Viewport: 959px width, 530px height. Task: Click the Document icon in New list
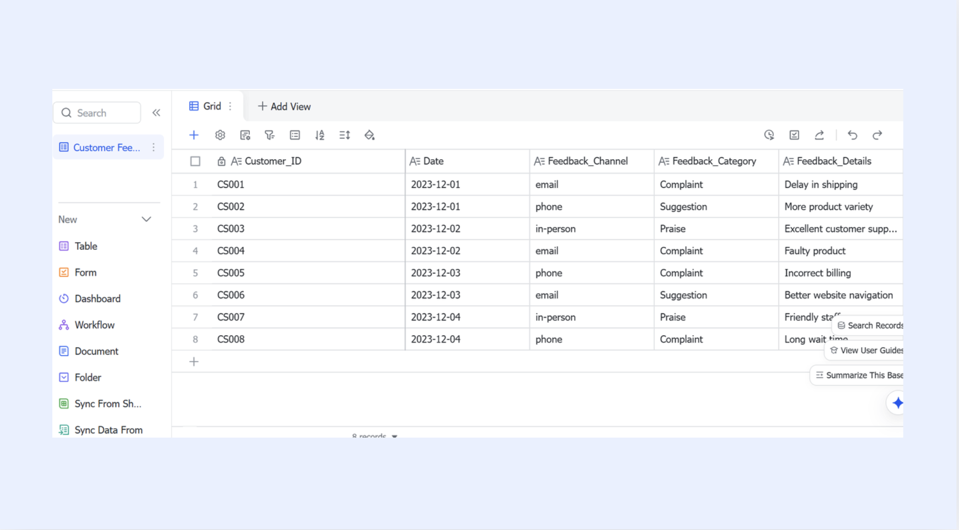pos(64,351)
